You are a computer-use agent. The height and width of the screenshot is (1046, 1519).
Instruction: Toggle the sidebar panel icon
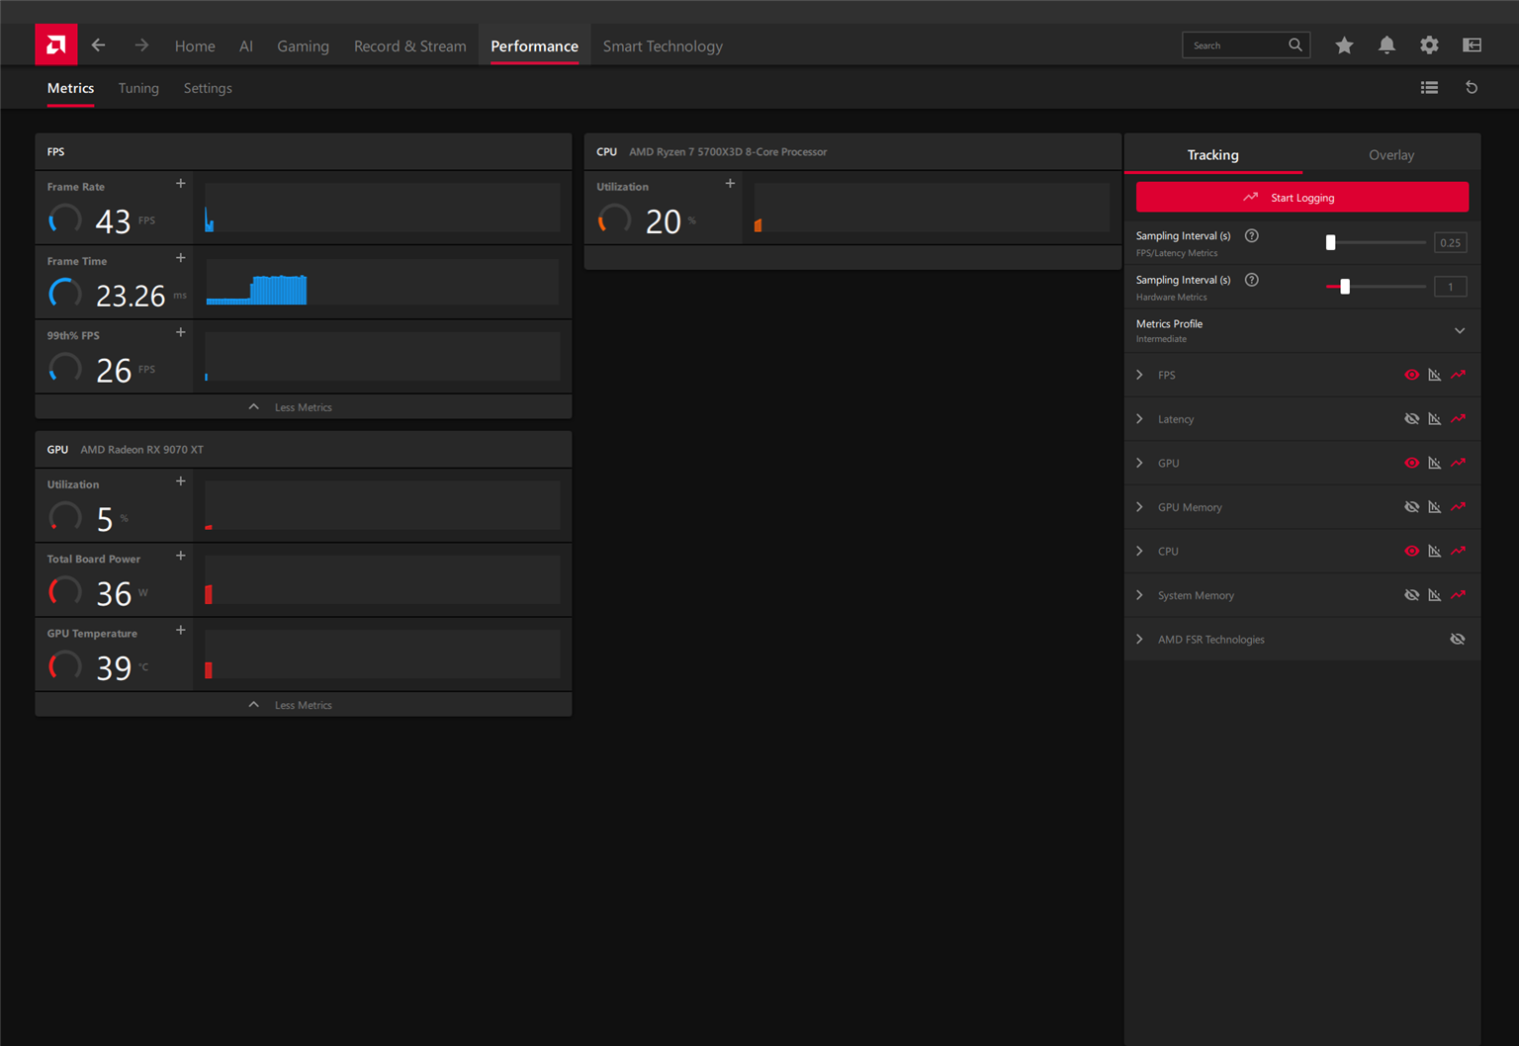[x=1472, y=45]
